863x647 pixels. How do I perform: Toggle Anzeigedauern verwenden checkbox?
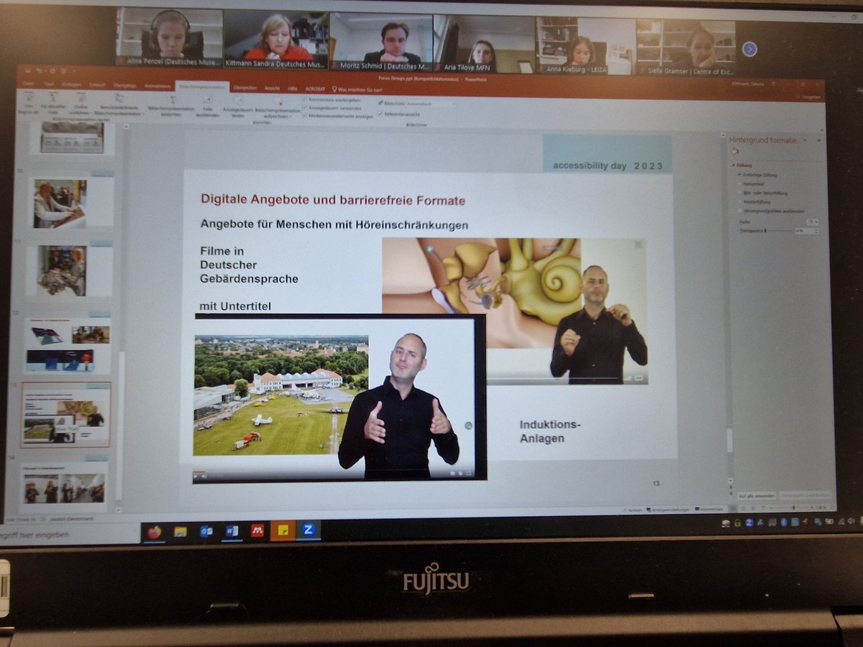305,107
